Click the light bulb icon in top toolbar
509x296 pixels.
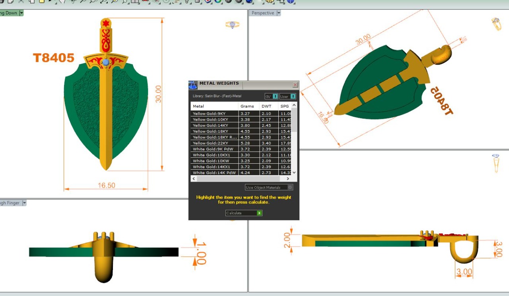coord(187,1)
